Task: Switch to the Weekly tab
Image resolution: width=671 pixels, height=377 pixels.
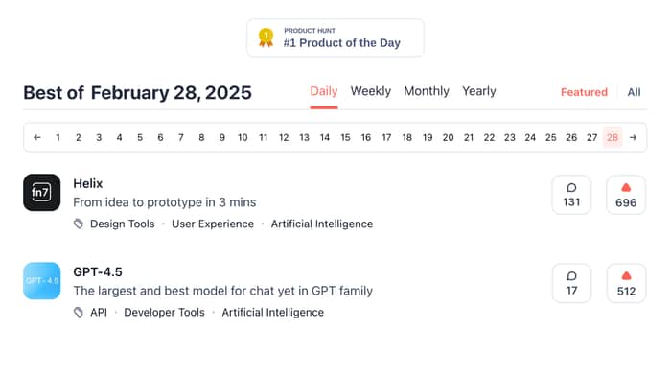Action: [371, 91]
